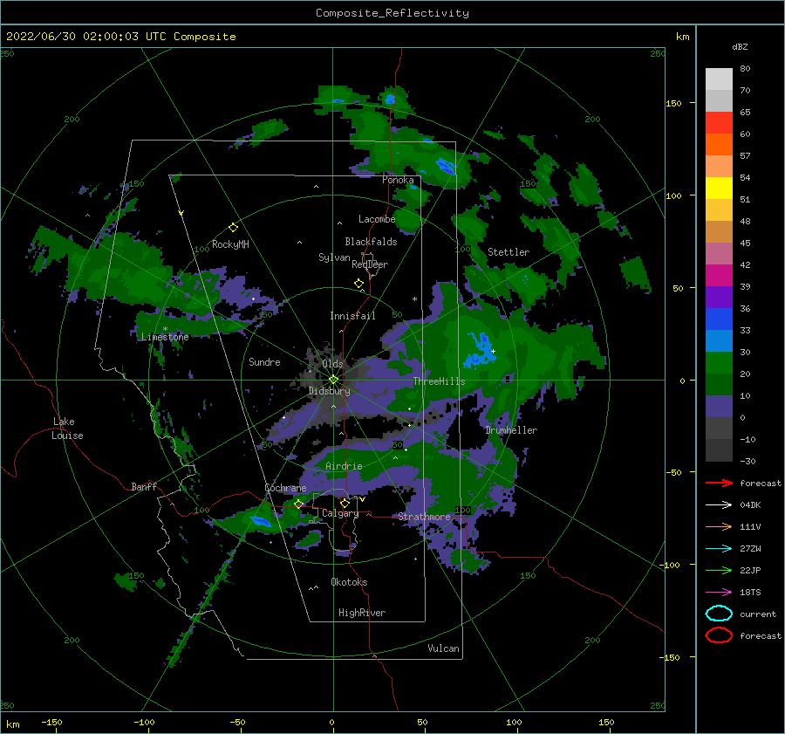Screen dimensions: 785x734
Task: Click the Lacombe label
Action: [377, 219]
